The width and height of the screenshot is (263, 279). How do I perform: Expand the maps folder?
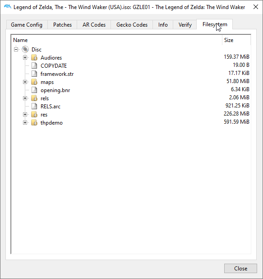[25, 82]
